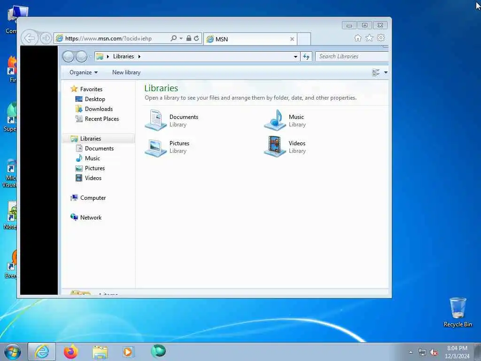Click the Explorer back button
481x361 pixels.
pos(69,56)
